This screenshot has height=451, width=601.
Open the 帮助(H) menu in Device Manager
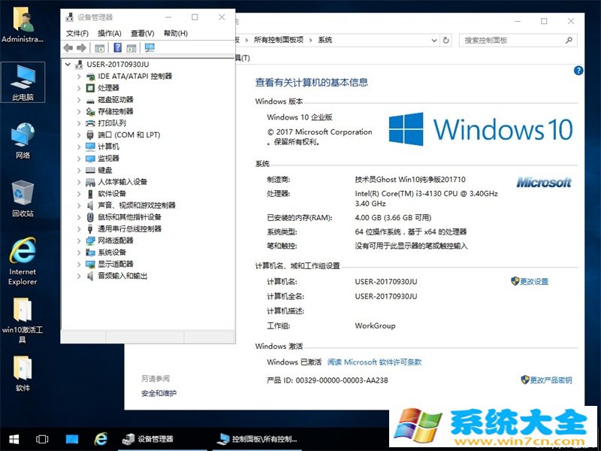(176, 33)
